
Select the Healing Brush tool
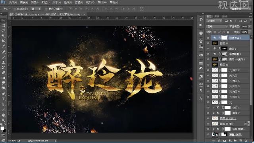pos(3,52)
